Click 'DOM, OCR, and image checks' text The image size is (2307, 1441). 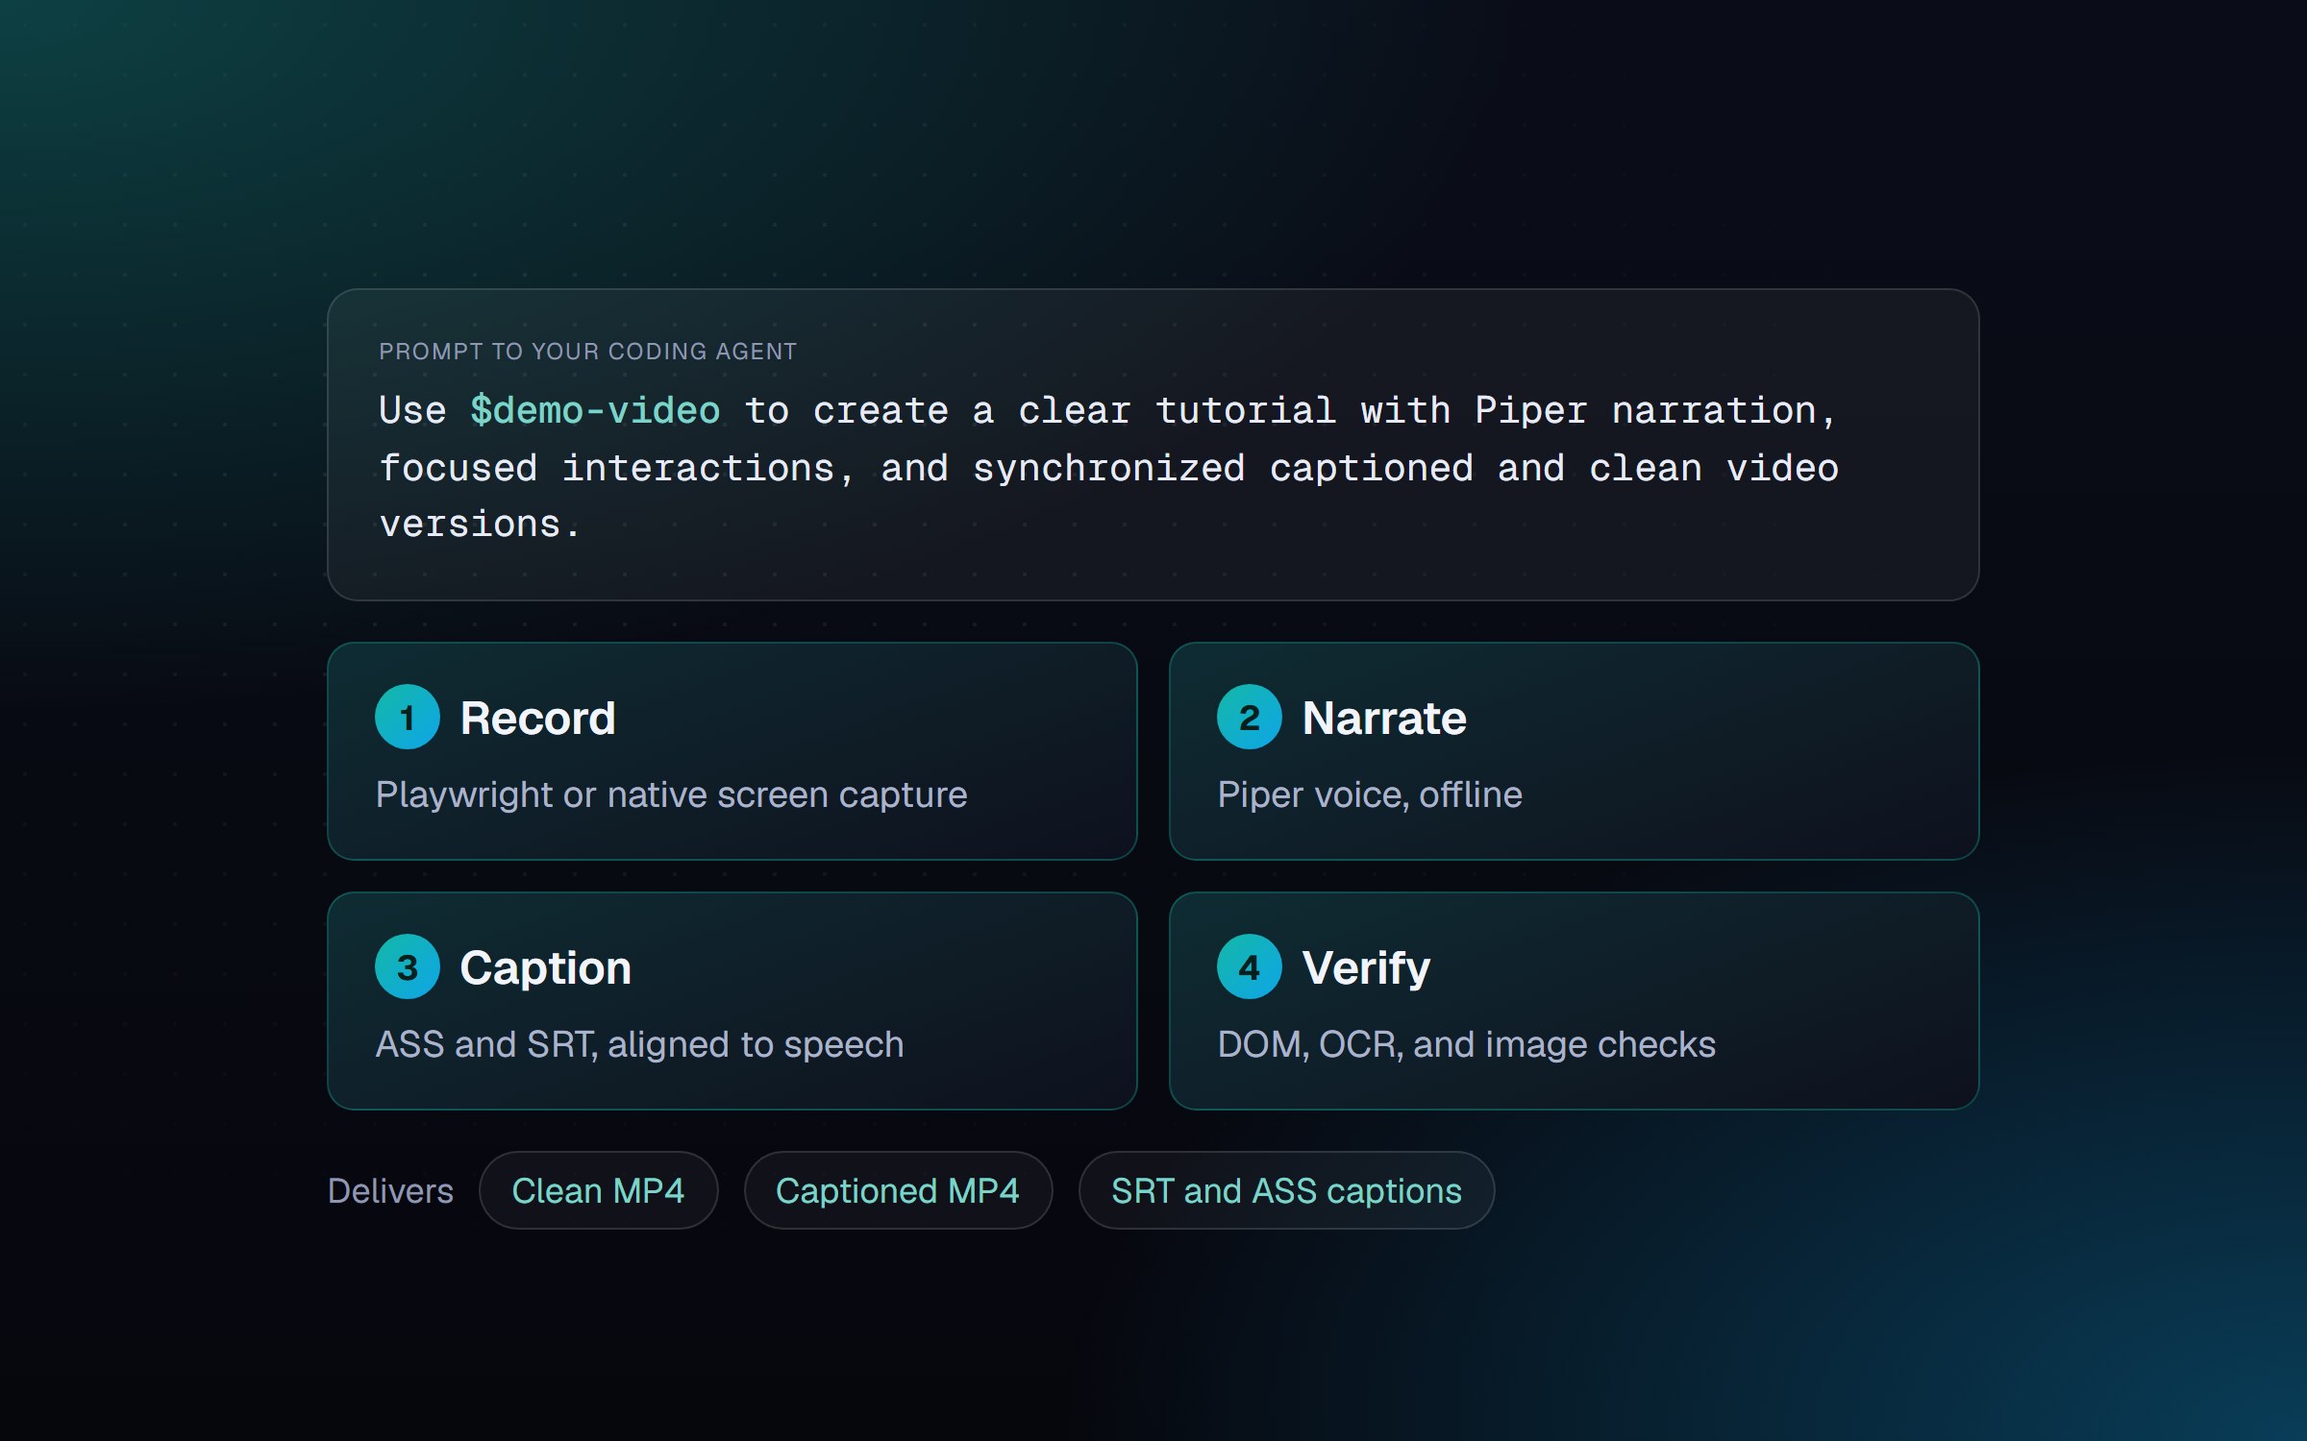click(1466, 1045)
